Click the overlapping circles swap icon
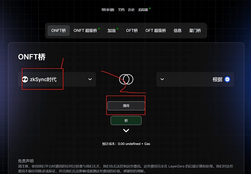The height and width of the screenshot is (174, 251). (126, 79)
